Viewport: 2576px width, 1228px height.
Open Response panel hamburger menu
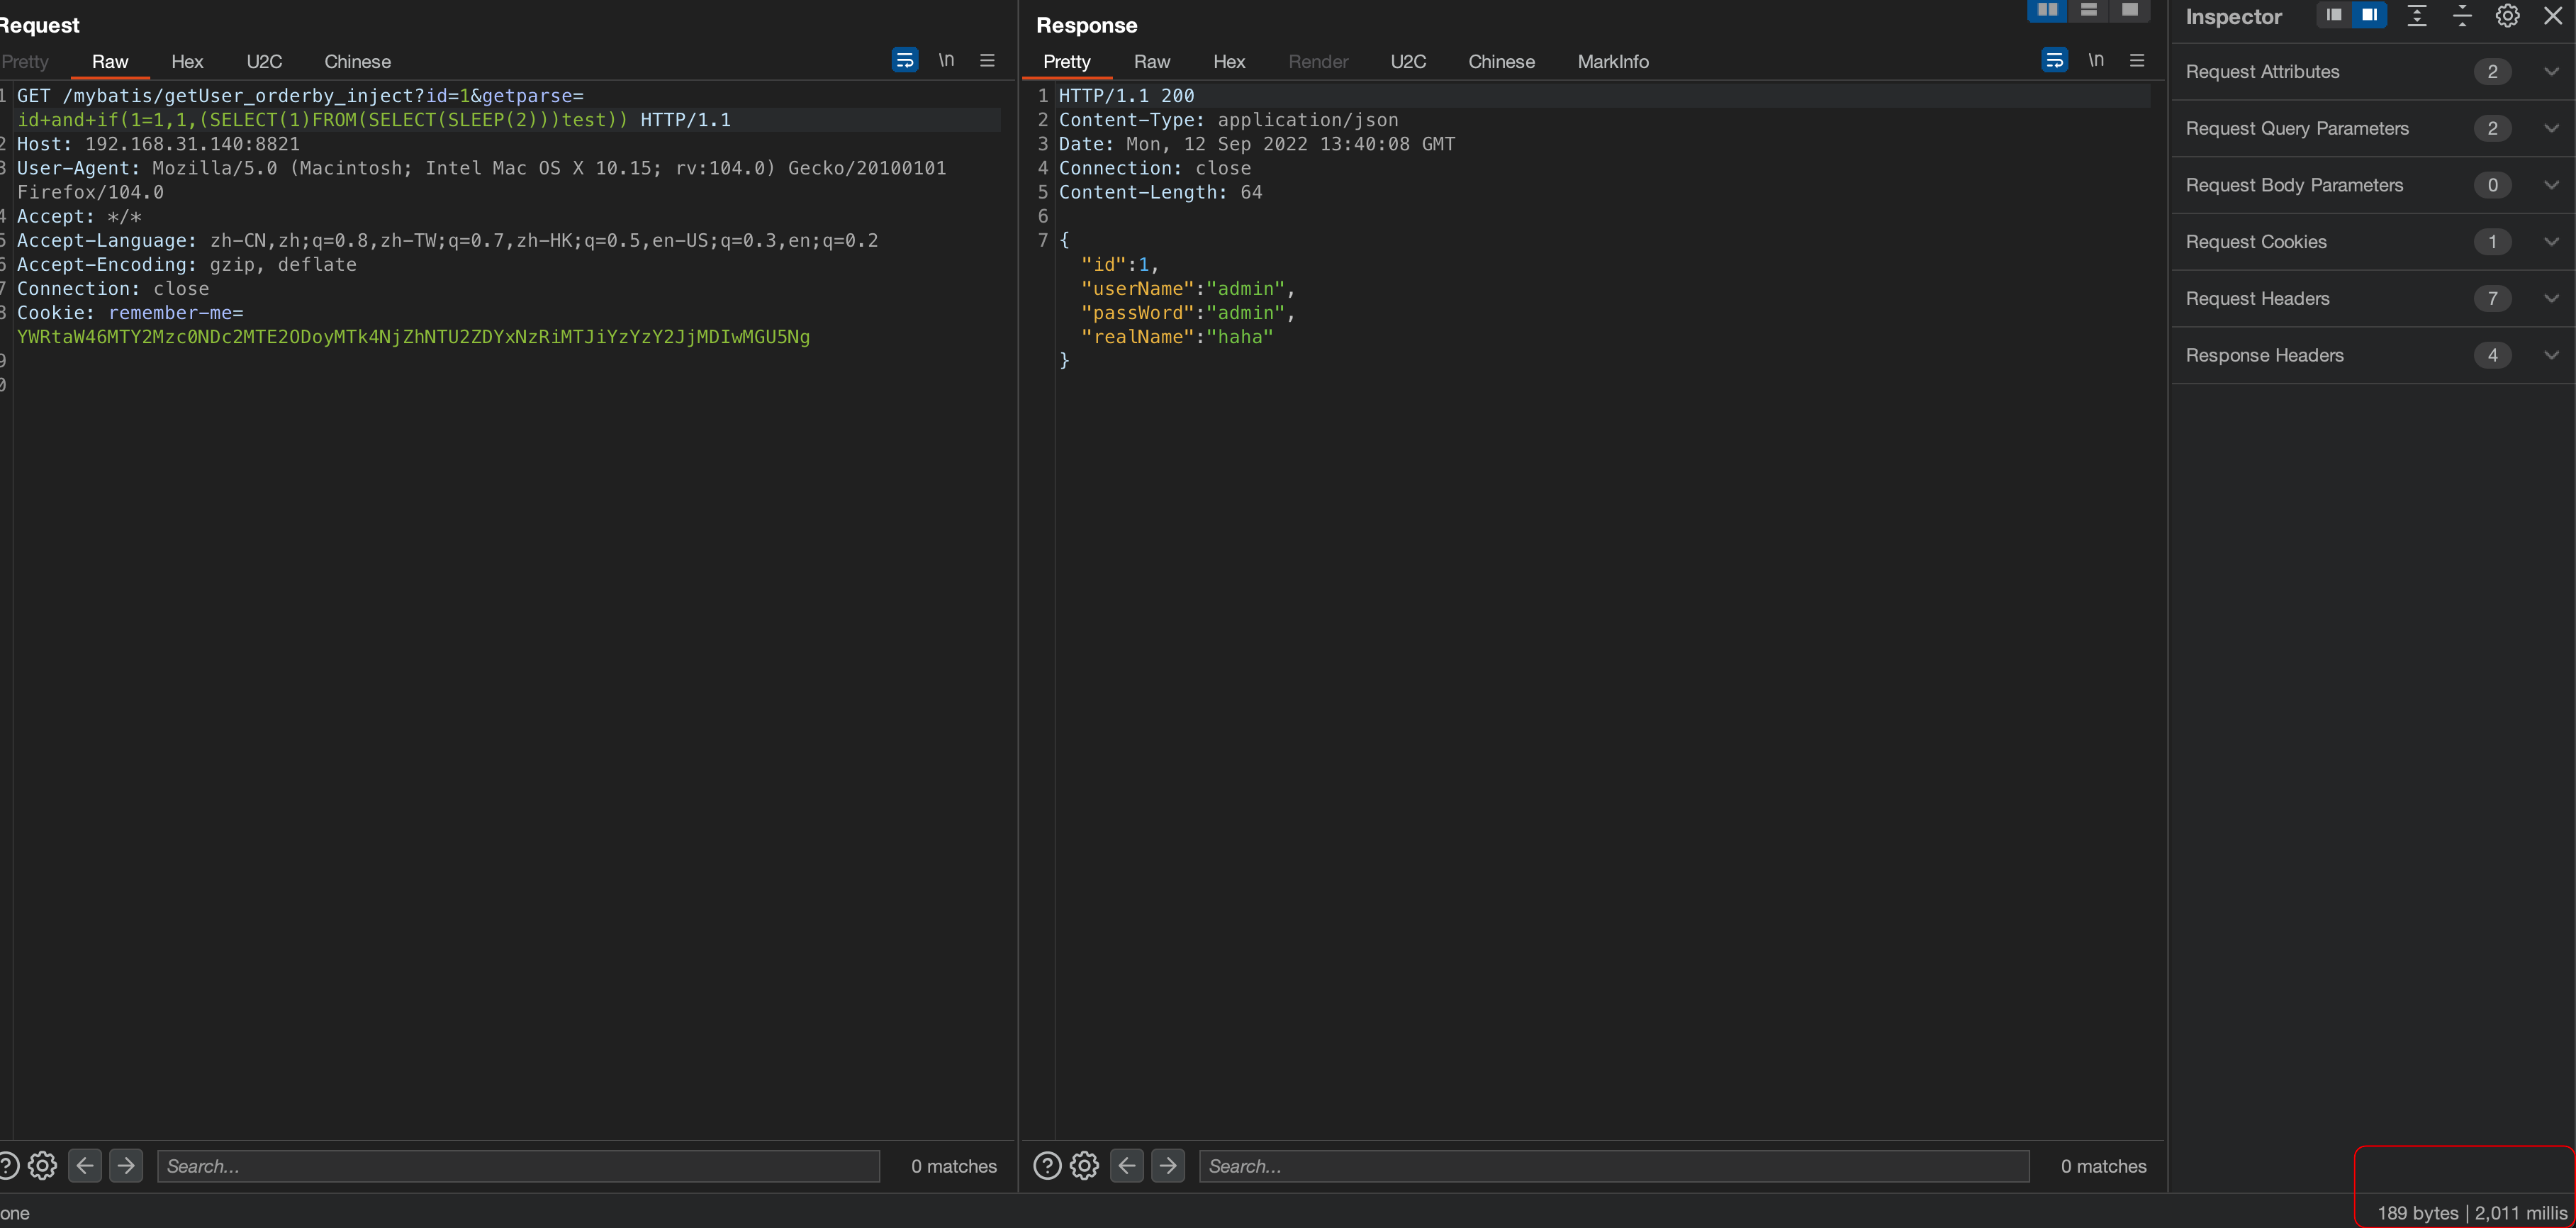[2137, 61]
